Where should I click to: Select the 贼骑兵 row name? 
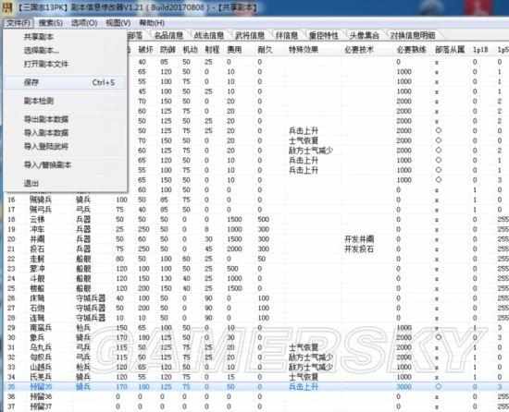pyautogui.click(x=41, y=200)
